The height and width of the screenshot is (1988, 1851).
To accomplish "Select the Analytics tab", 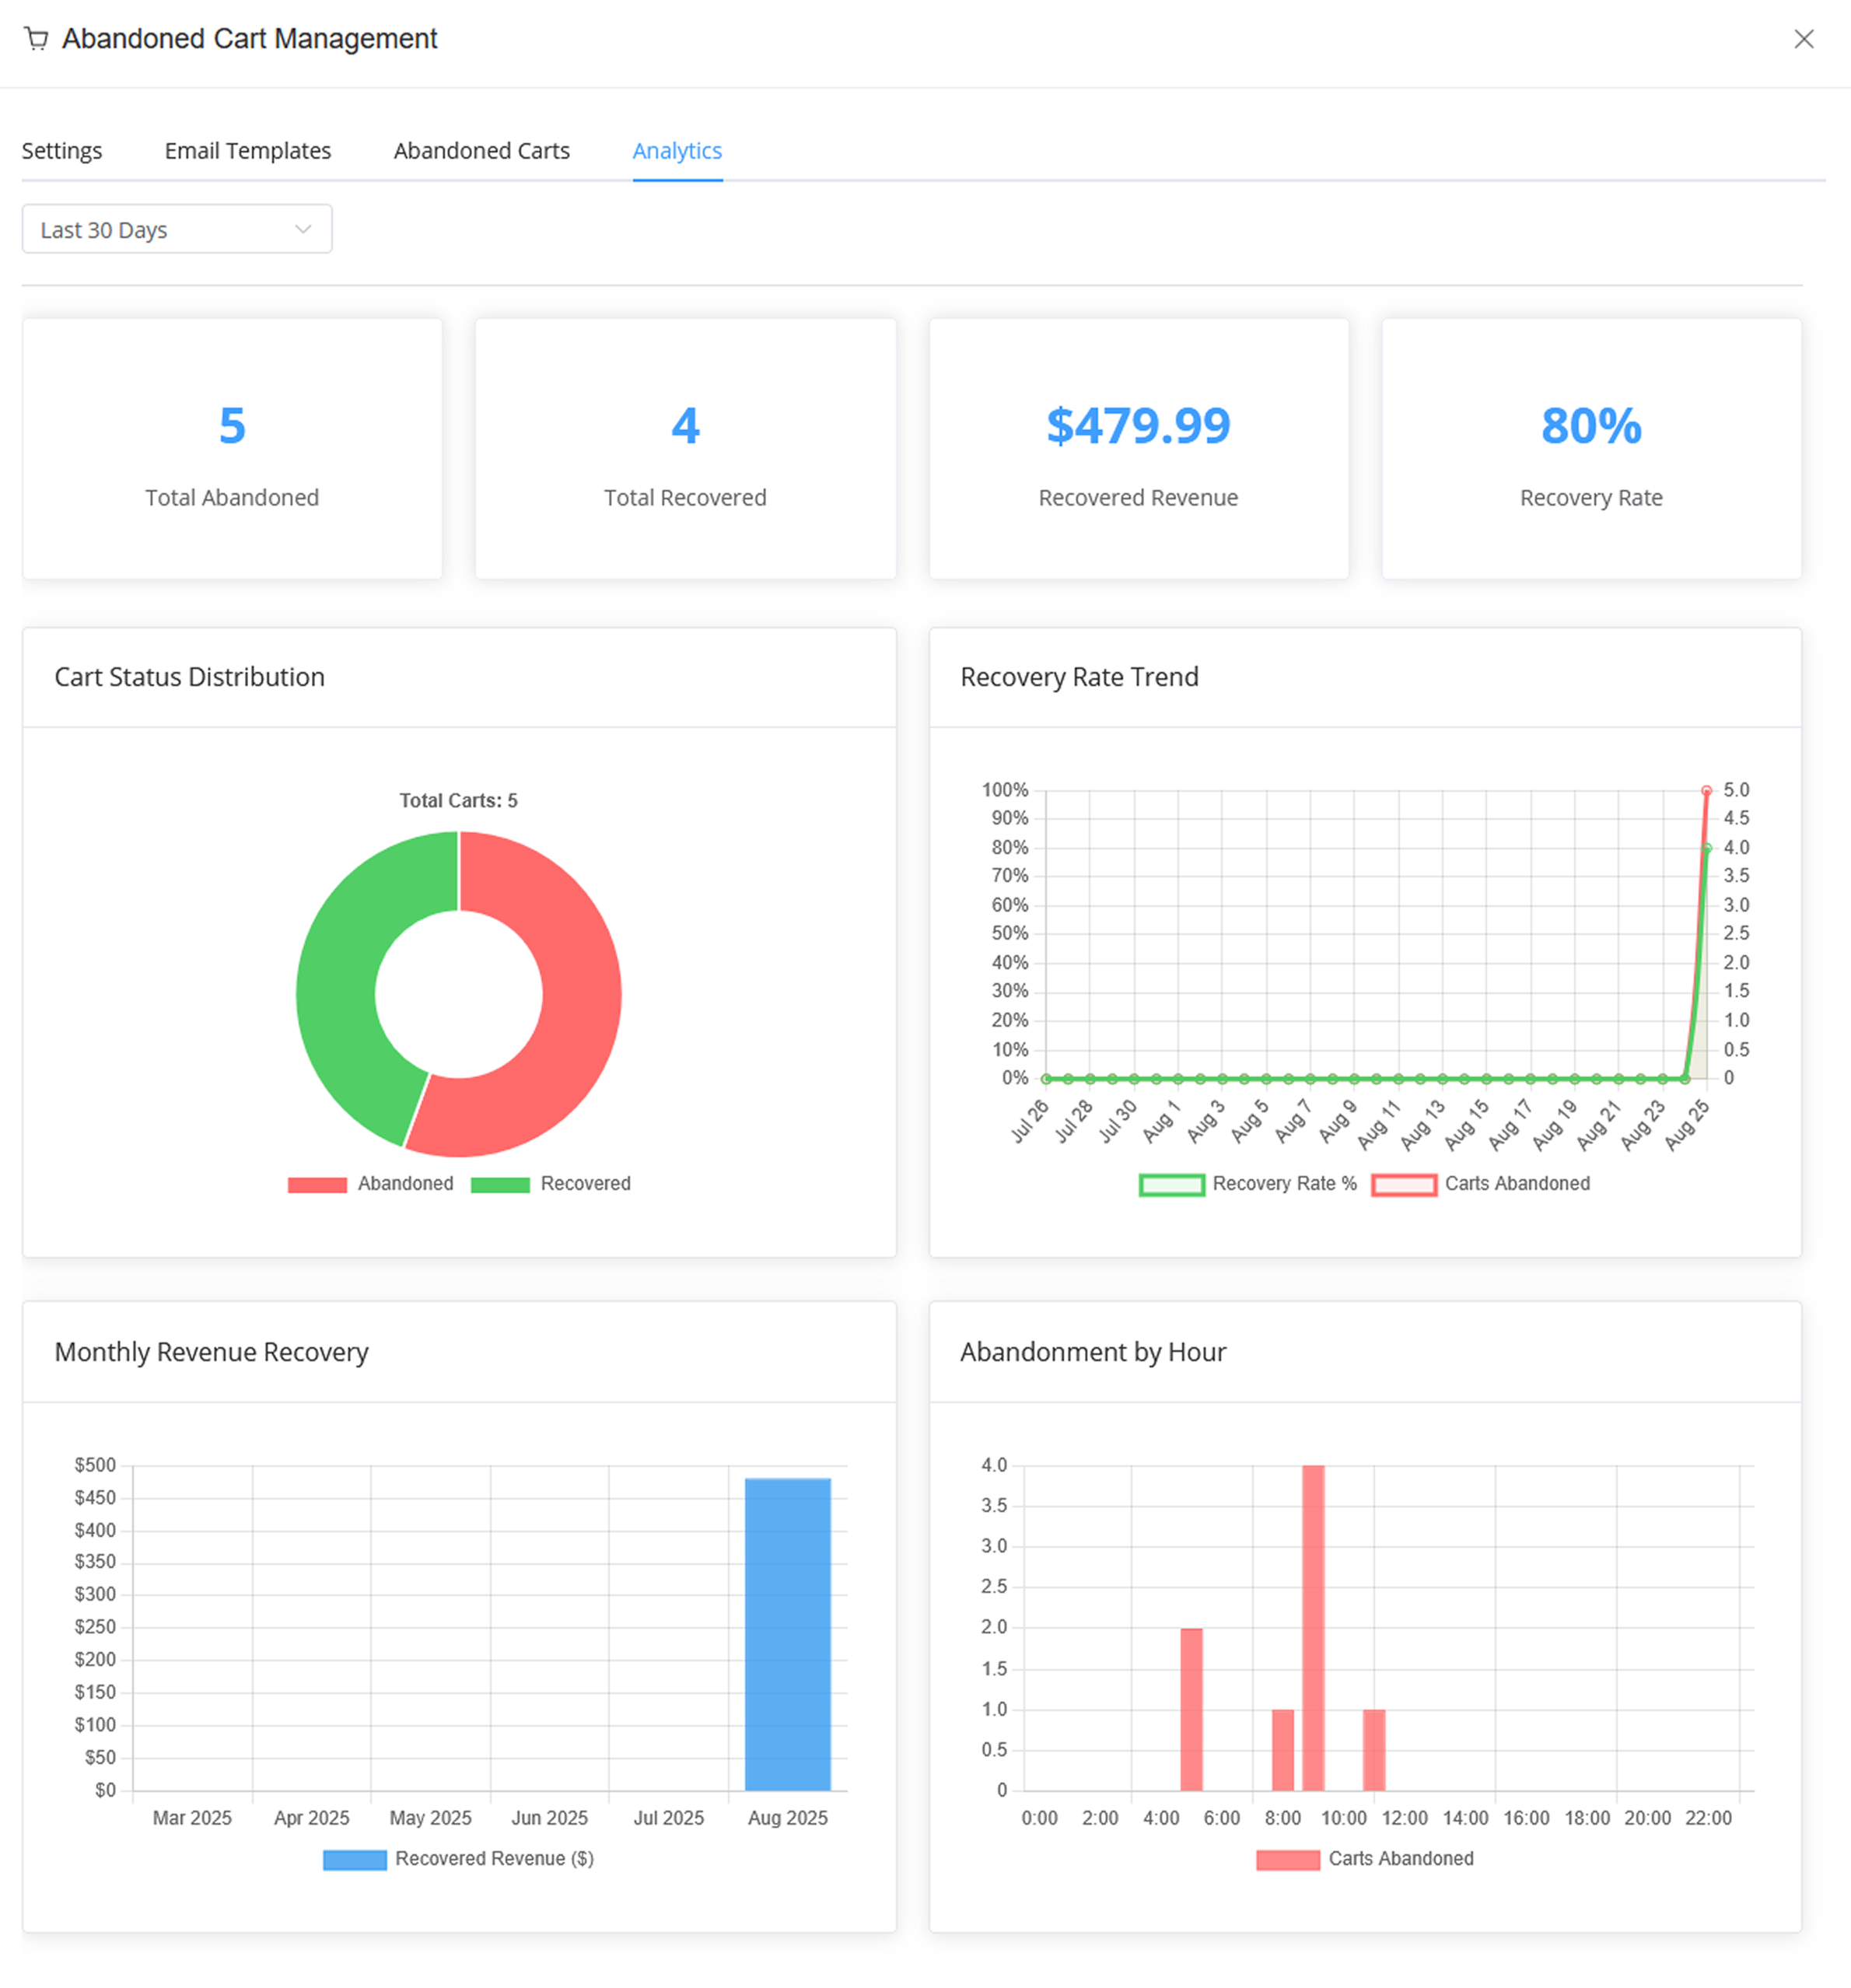I will (x=677, y=151).
